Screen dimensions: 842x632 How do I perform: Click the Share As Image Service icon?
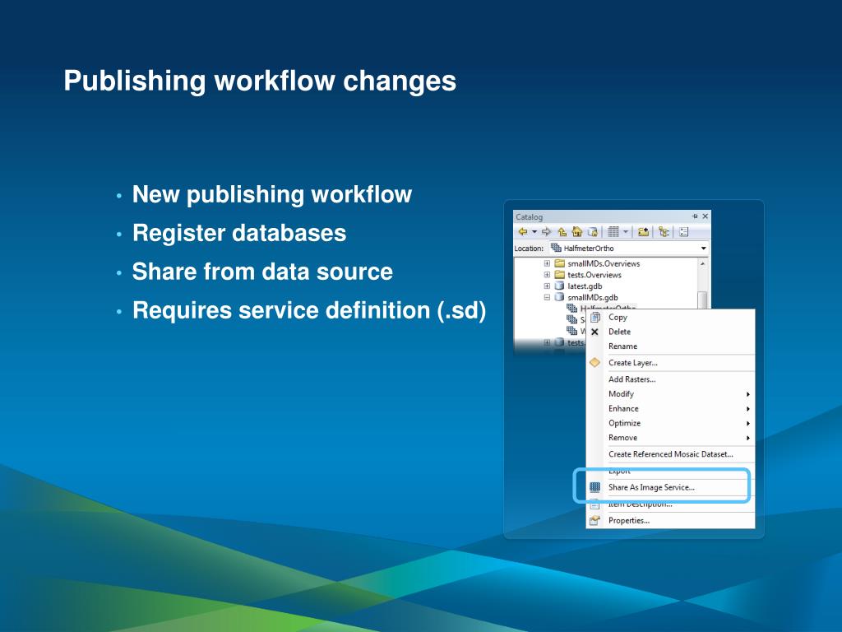click(x=595, y=487)
